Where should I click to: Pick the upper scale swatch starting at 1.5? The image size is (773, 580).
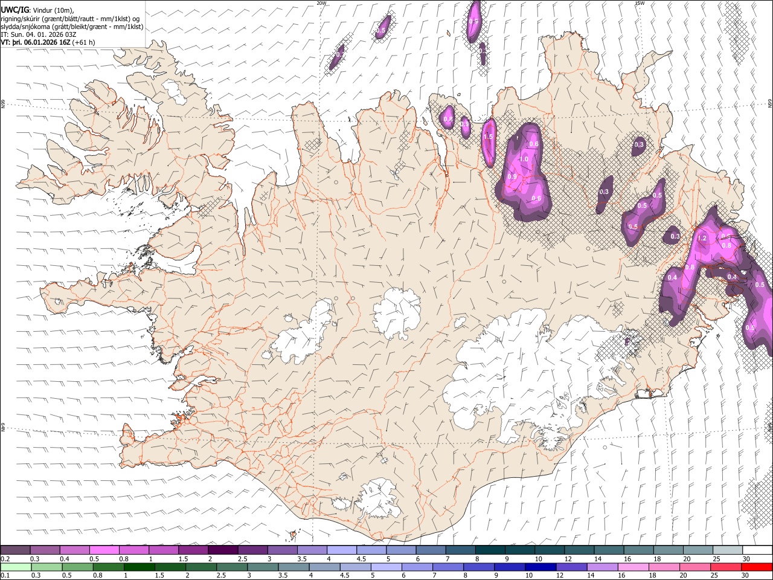tap(193, 550)
